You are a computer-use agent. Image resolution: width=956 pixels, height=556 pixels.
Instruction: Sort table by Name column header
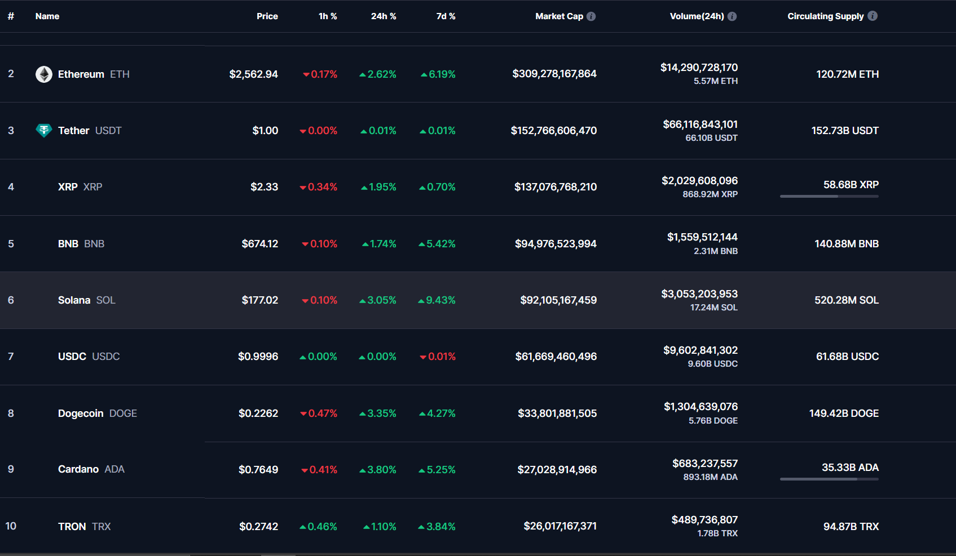point(47,16)
